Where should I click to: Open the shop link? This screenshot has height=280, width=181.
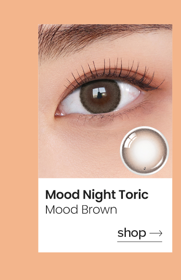(140, 235)
